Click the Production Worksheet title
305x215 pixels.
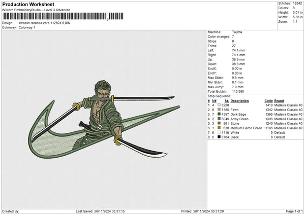[x=25, y=4]
